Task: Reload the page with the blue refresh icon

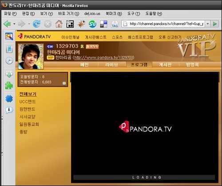Action: click(x=36, y=24)
